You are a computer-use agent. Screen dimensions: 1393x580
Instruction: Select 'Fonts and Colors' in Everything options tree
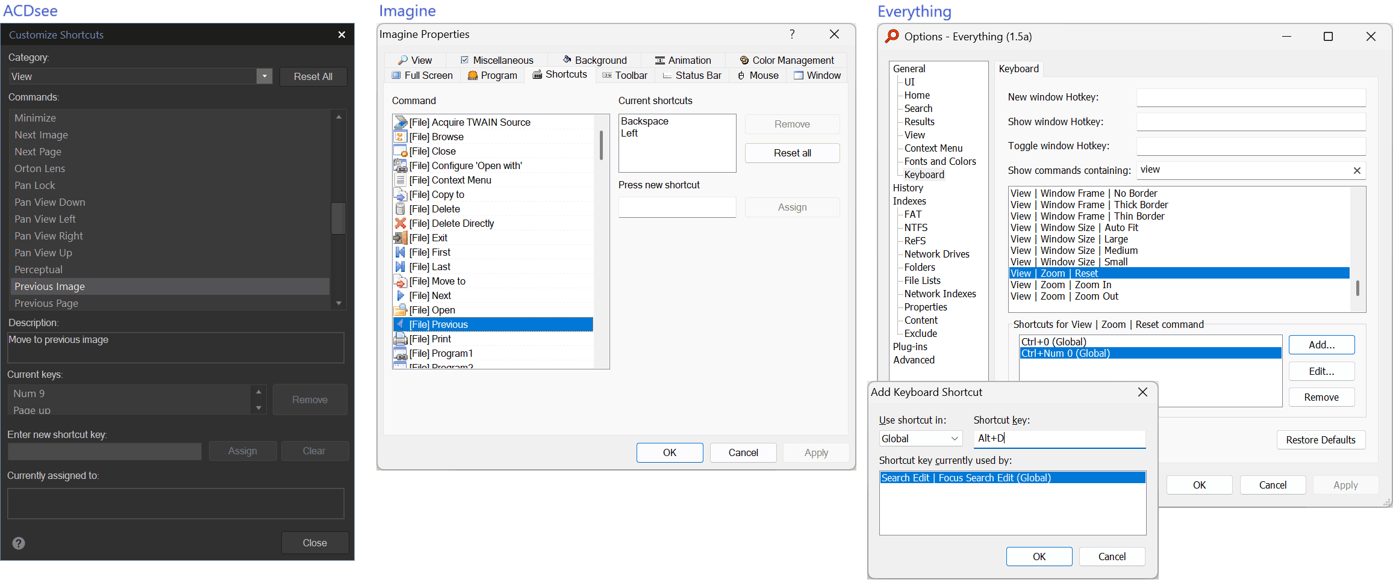click(940, 161)
